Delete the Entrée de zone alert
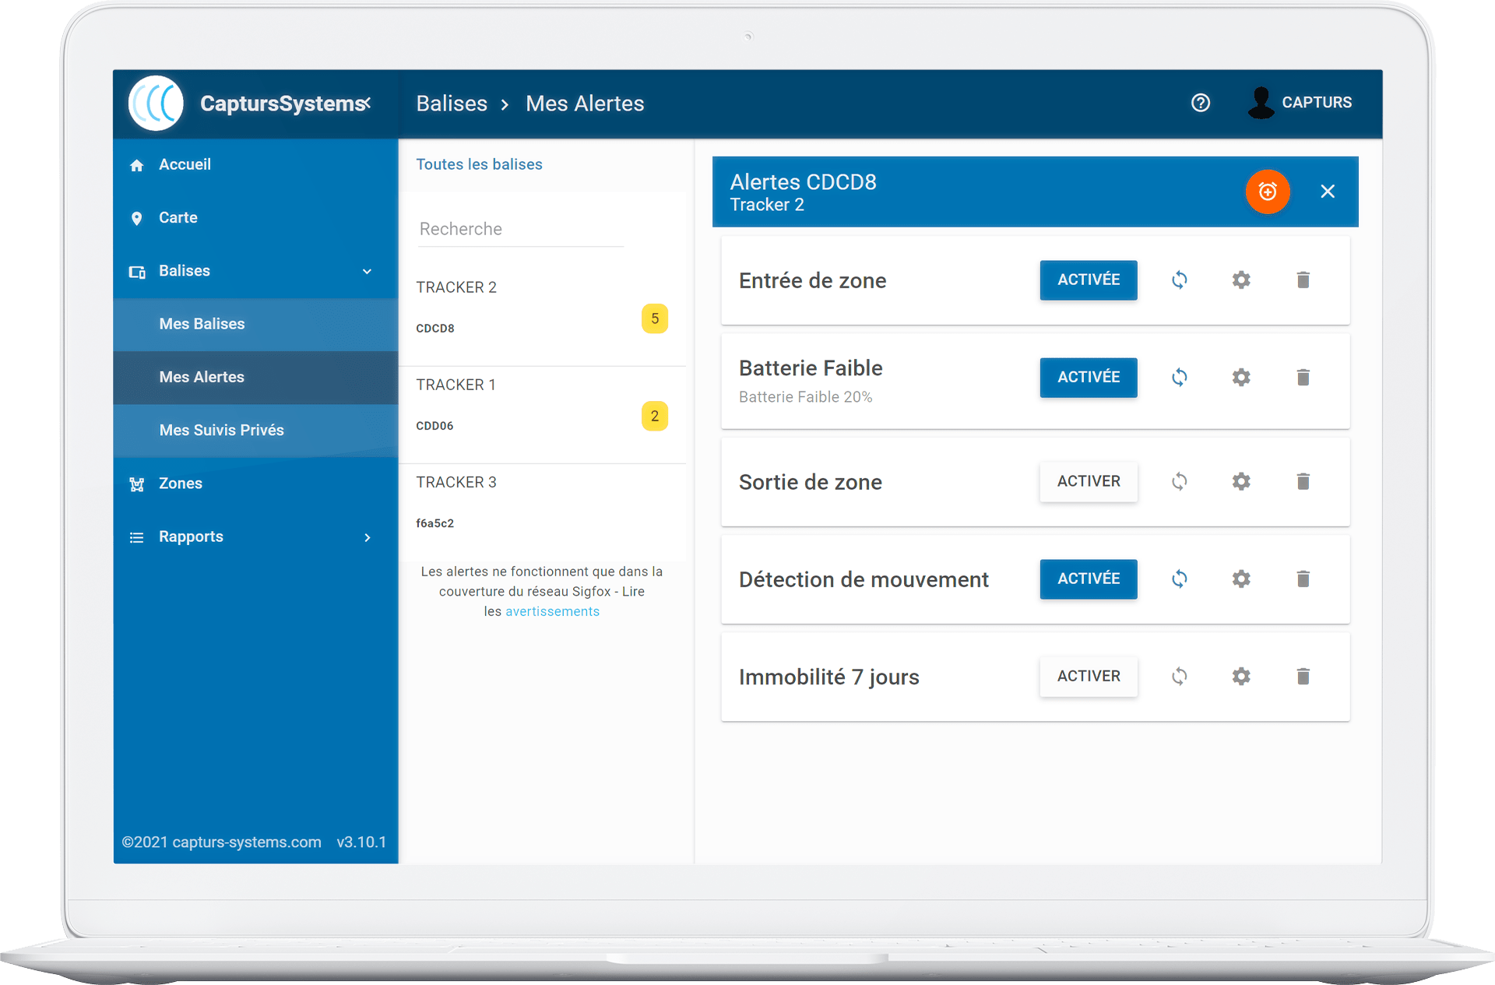1495x985 pixels. click(1303, 280)
